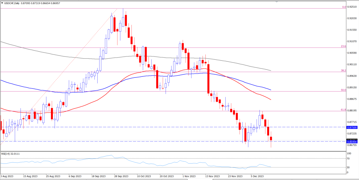
Task: Click the 28 Sep 2023 date marker
Action: tap(121, 176)
